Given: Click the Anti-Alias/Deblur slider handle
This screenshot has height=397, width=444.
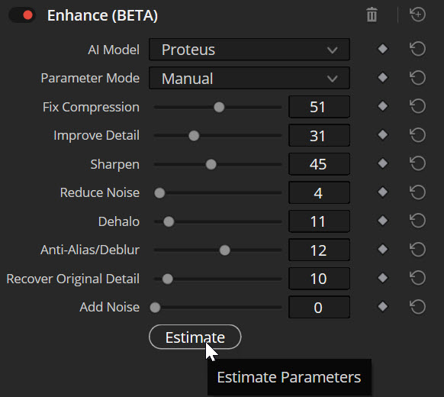Looking at the screenshot, I should pos(225,250).
